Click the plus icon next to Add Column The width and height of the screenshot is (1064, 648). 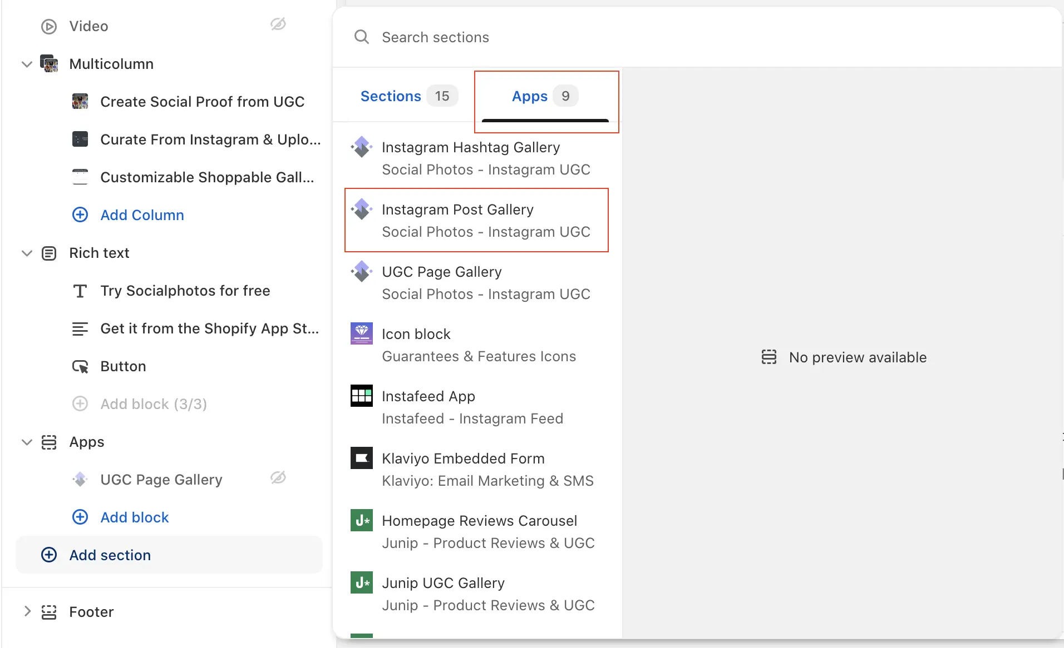tap(80, 215)
